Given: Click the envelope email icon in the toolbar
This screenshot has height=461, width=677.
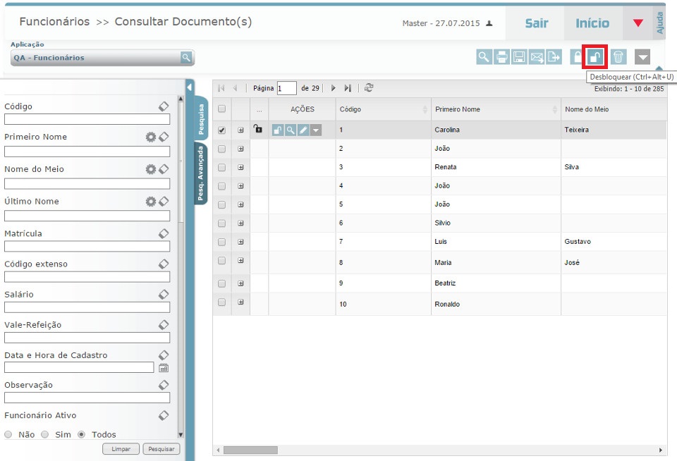Looking at the screenshot, I should 537,57.
